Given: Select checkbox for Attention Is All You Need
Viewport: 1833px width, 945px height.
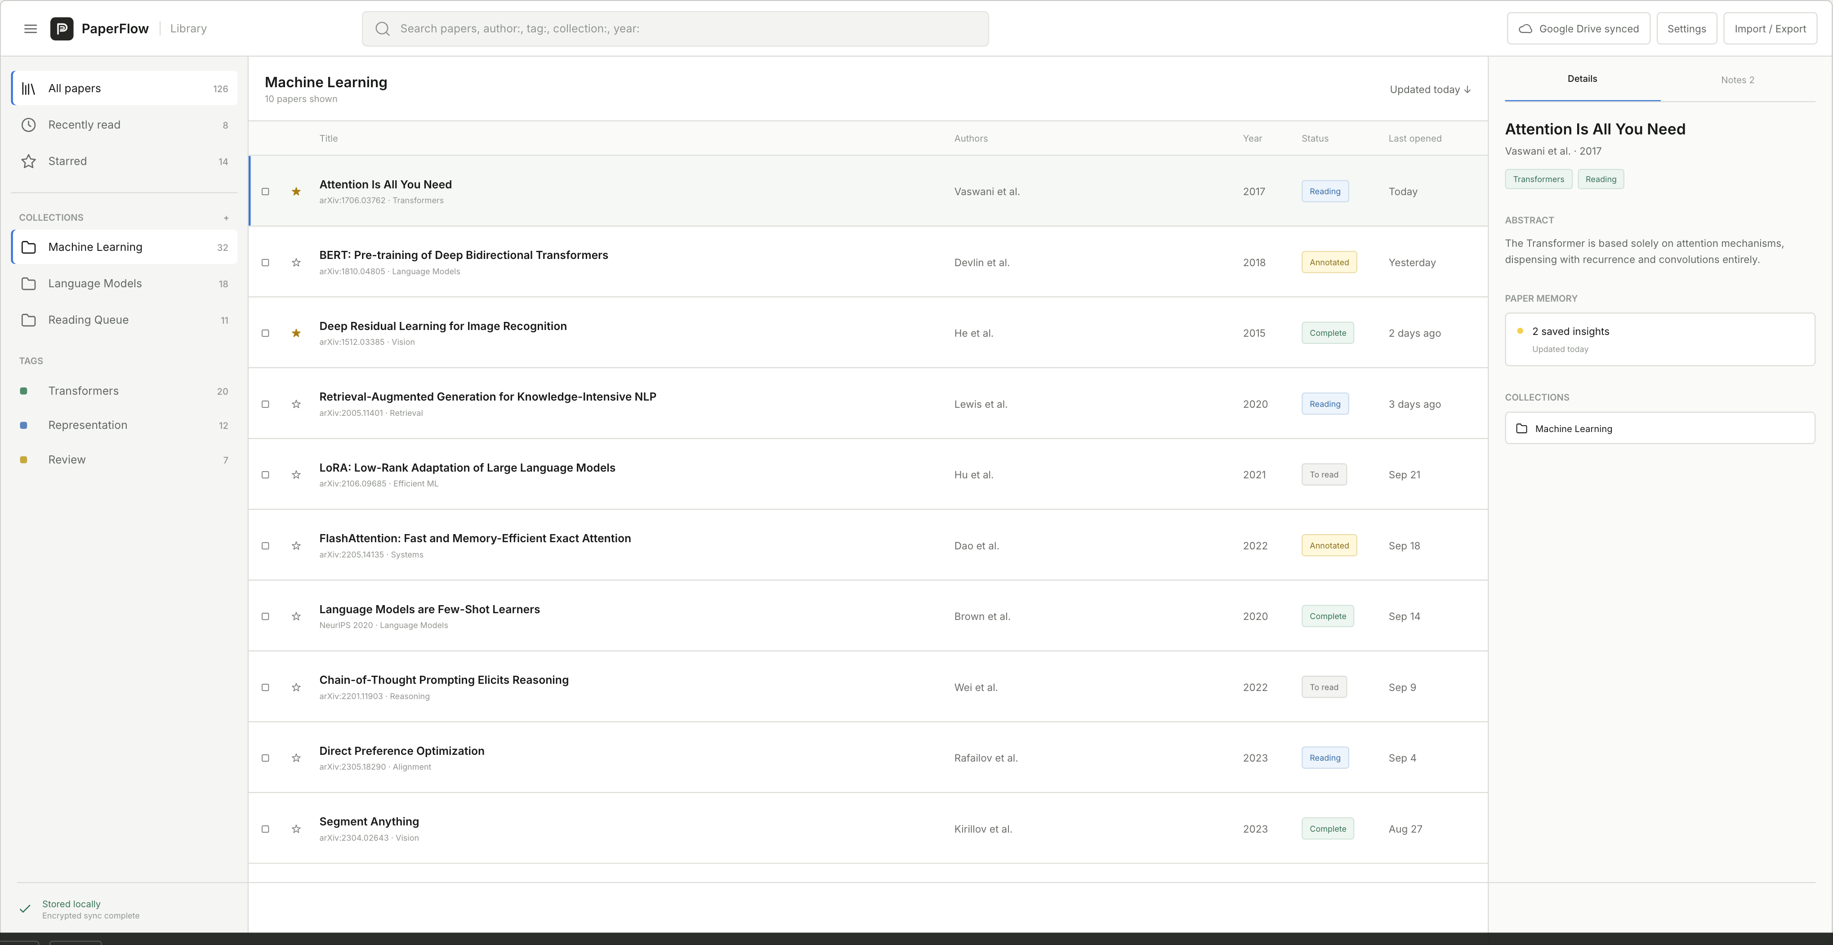Looking at the screenshot, I should click(x=265, y=192).
